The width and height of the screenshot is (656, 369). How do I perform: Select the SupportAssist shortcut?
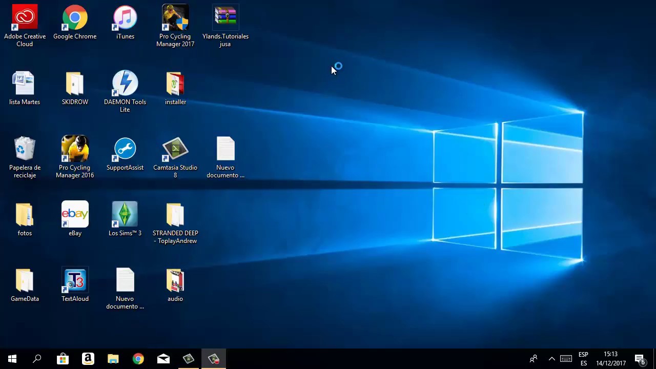[125, 154]
